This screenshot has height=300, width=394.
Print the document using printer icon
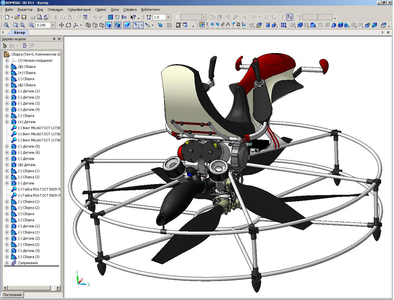pyautogui.click(x=33, y=17)
